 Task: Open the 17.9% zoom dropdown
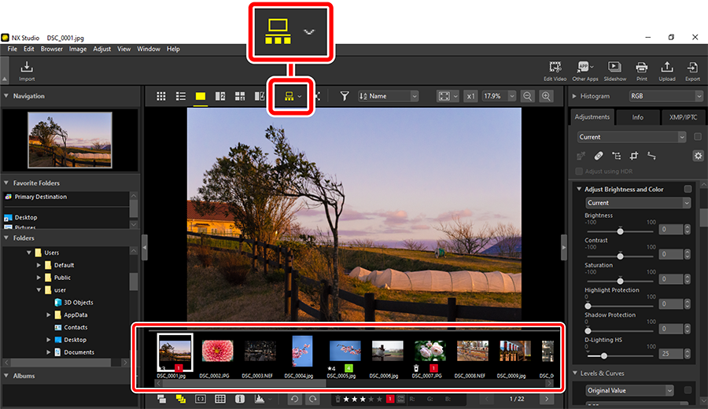(499, 96)
